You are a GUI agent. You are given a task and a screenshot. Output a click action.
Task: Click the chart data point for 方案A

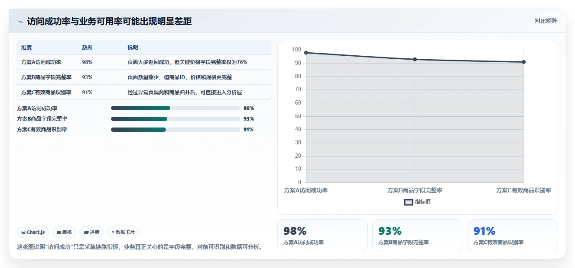tap(306, 53)
